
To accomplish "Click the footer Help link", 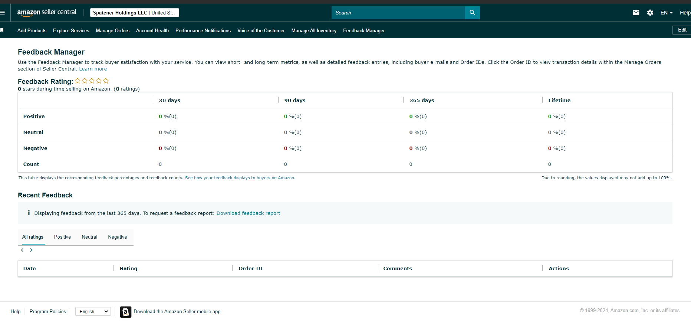I will [16, 311].
